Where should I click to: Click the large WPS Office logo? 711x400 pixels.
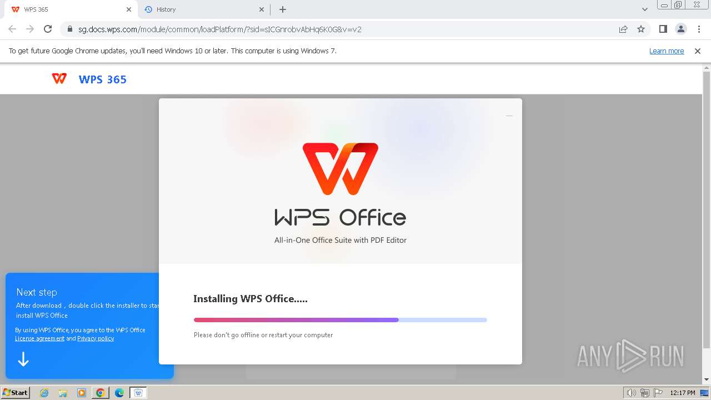pos(341,169)
